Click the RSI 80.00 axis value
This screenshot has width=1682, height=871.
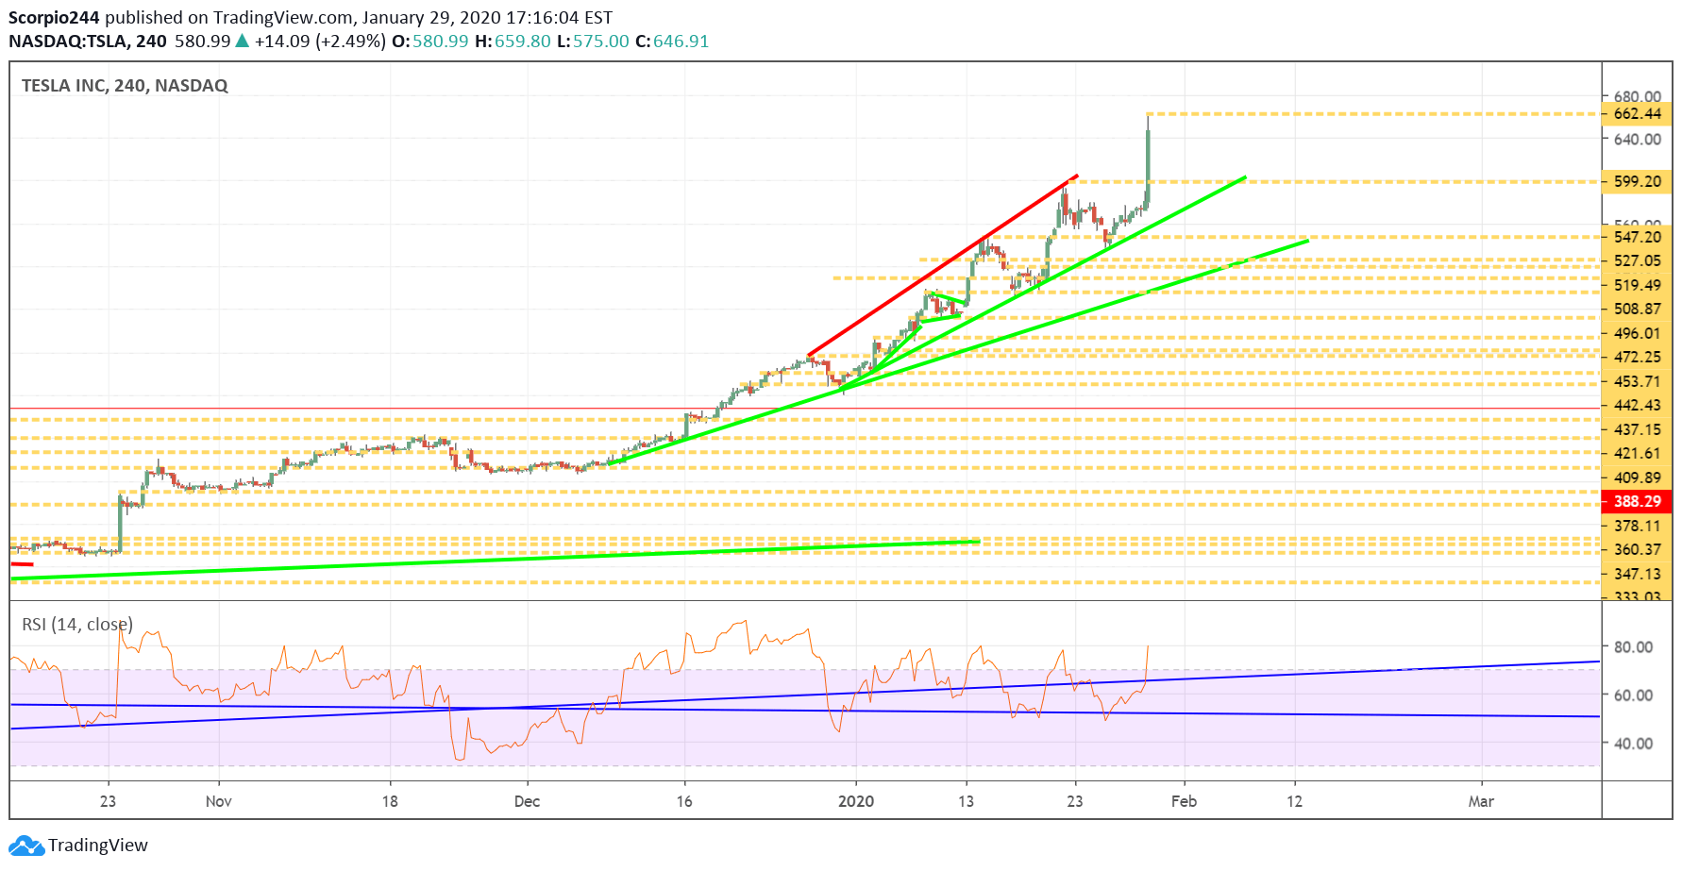click(x=1633, y=646)
